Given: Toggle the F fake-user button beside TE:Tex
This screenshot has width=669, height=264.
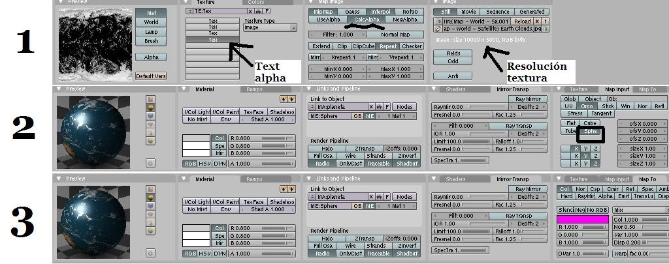Looking at the screenshot, I should (x=267, y=12).
